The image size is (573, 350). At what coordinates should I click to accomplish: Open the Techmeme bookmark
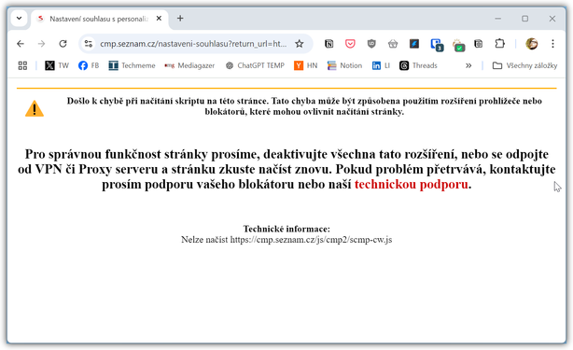(132, 65)
